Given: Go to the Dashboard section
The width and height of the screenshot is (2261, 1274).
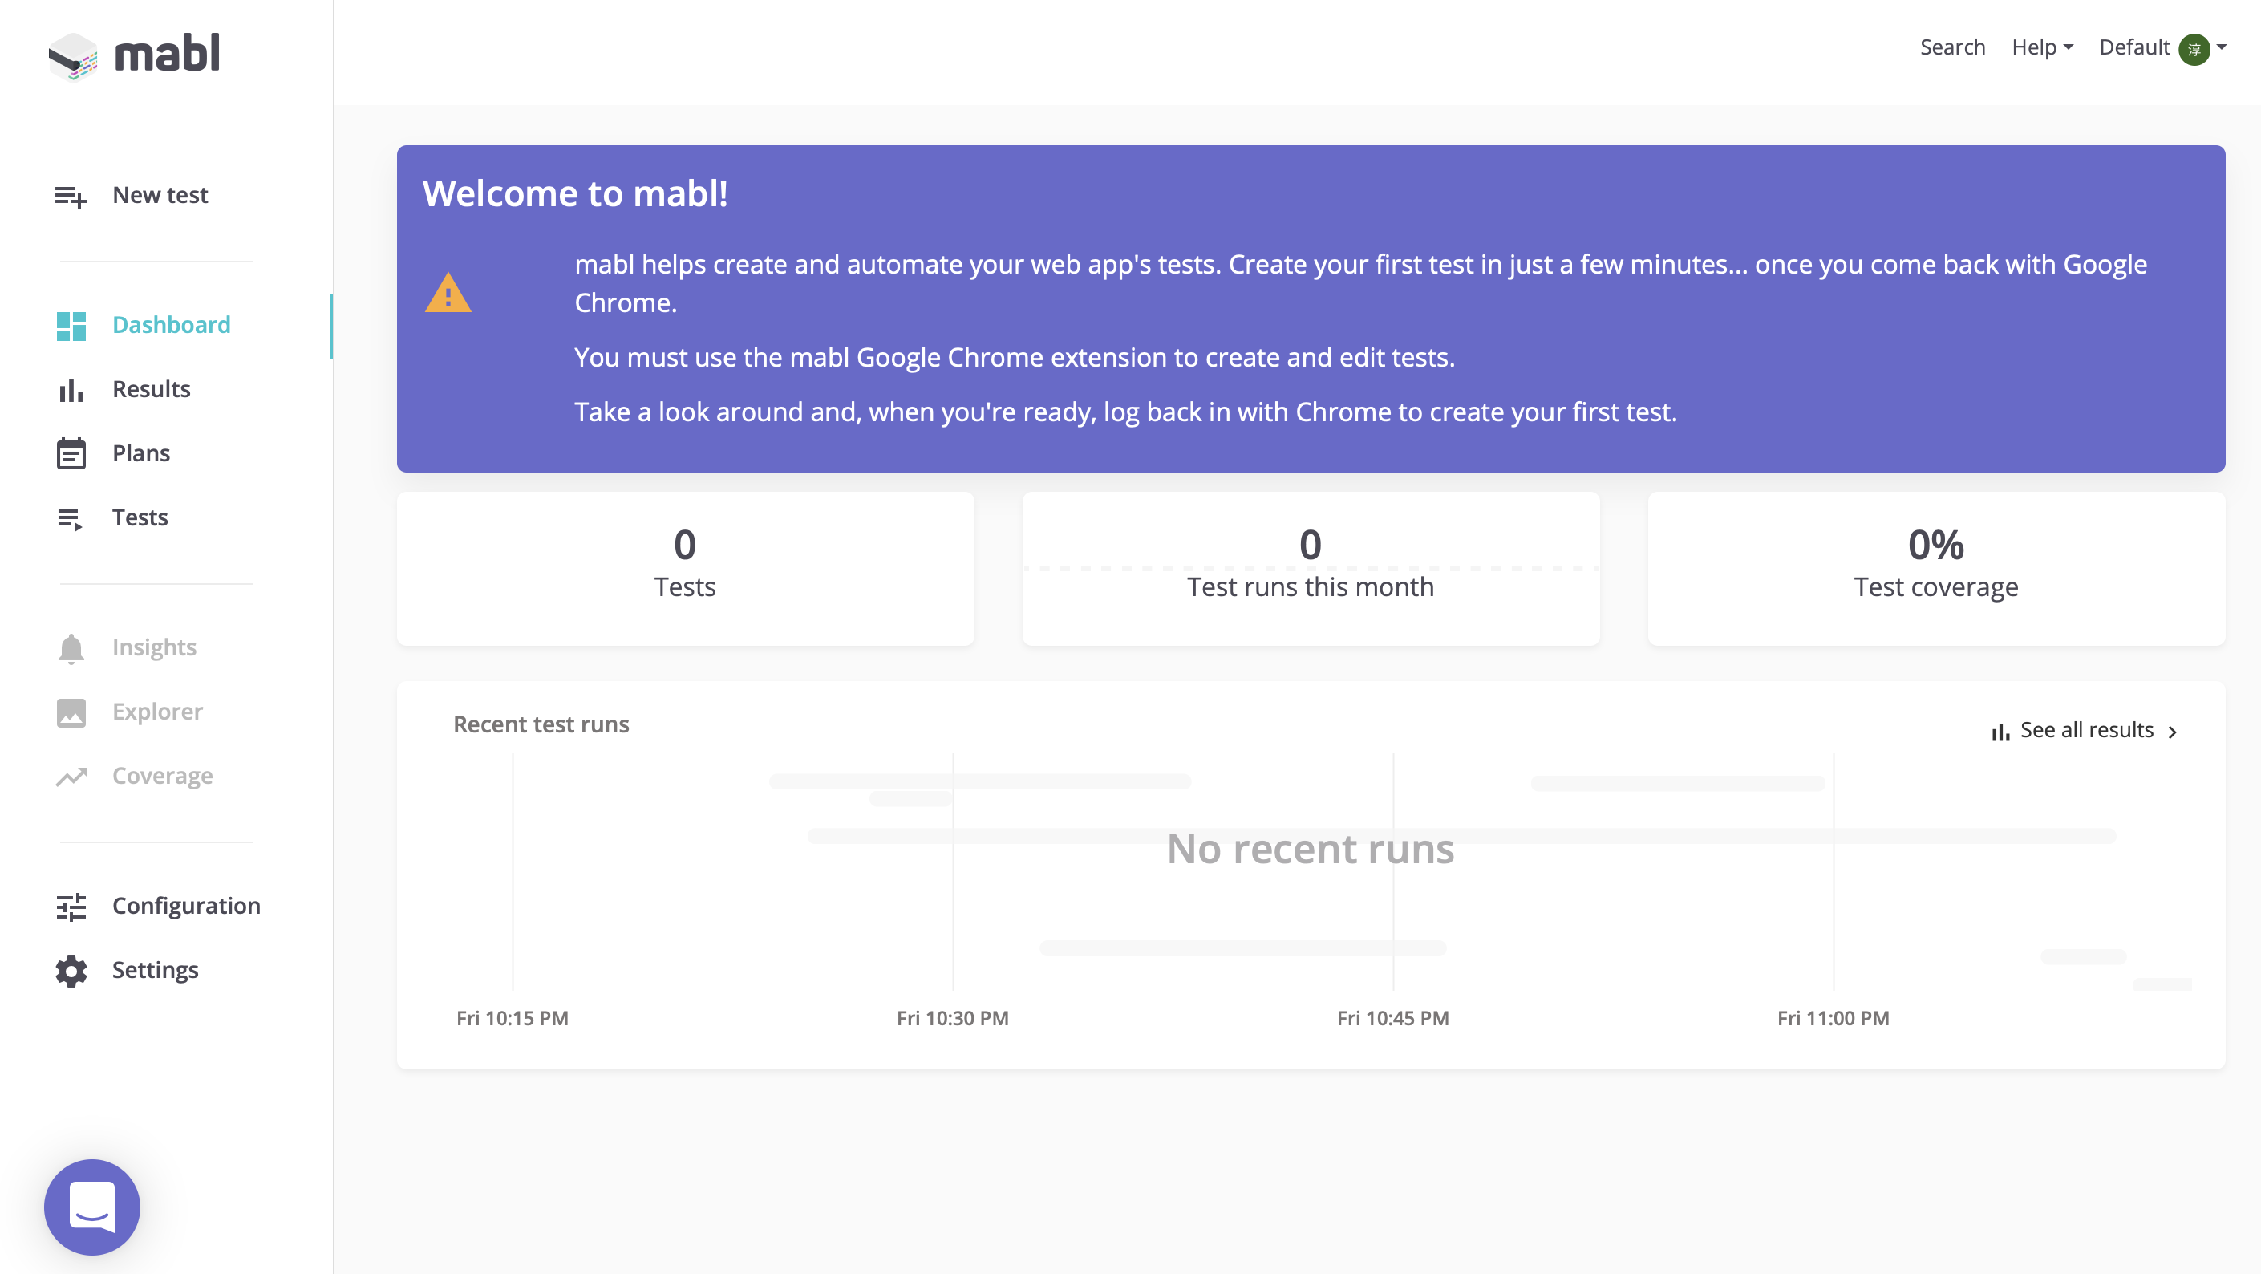Looking at the screenshot, I should point(171,325).
